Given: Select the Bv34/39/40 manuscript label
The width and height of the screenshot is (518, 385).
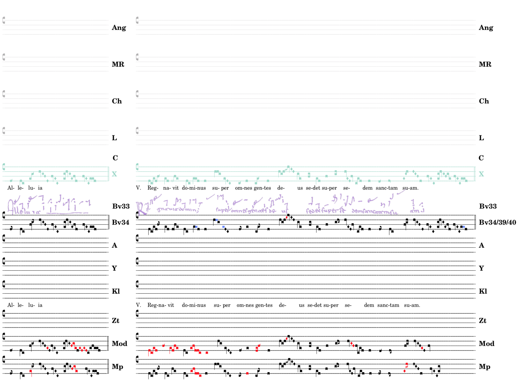Looking at the screenshot, I should coord(497,222).
